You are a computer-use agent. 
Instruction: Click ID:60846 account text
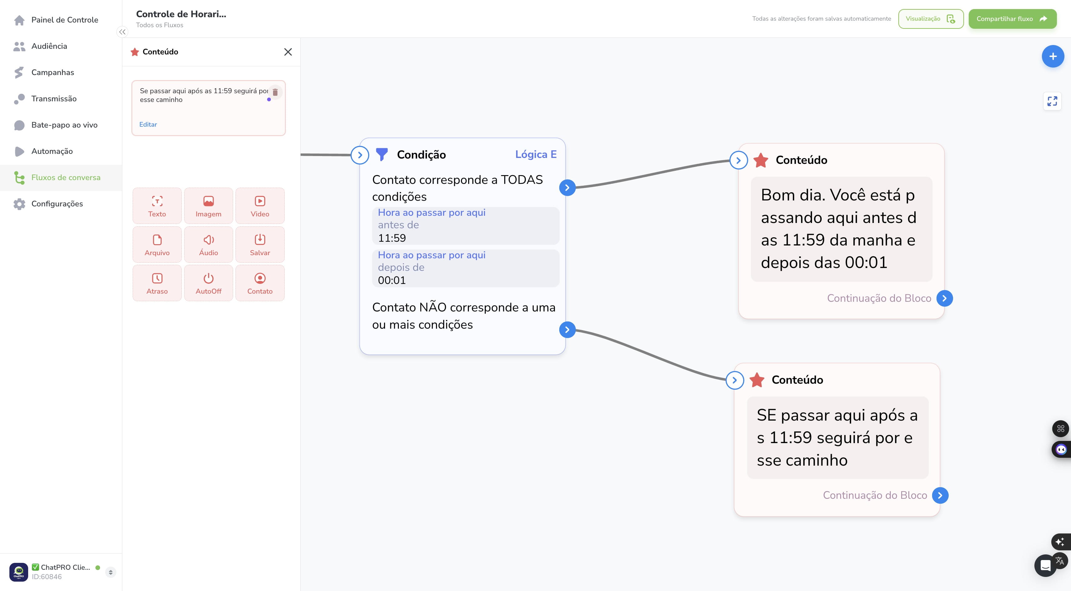click(x=47, y=577)
